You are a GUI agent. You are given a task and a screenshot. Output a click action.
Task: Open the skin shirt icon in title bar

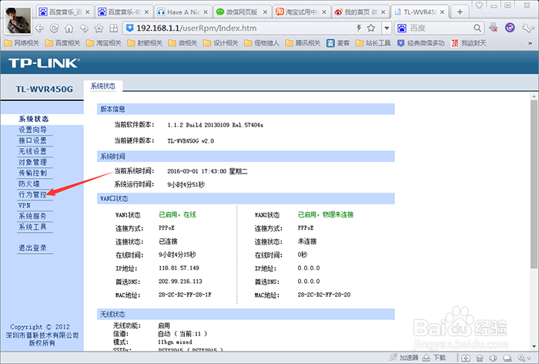(479, 5)
